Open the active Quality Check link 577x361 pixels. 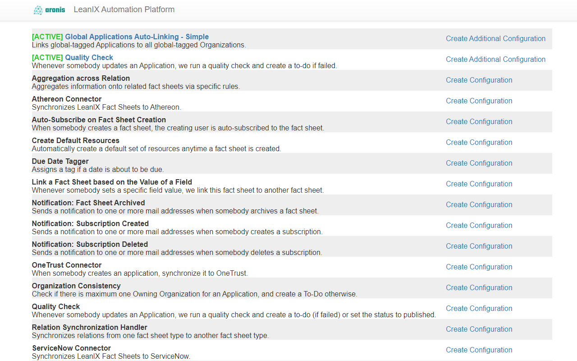coord(89,58)
